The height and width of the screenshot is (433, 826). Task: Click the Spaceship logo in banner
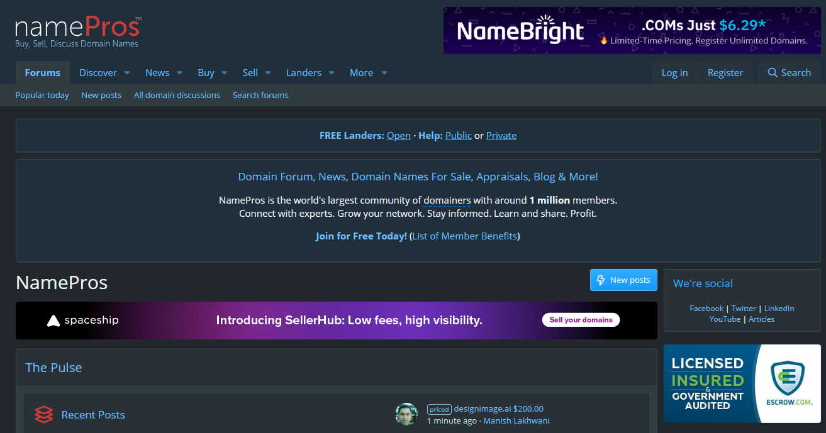tap(83, 321)
